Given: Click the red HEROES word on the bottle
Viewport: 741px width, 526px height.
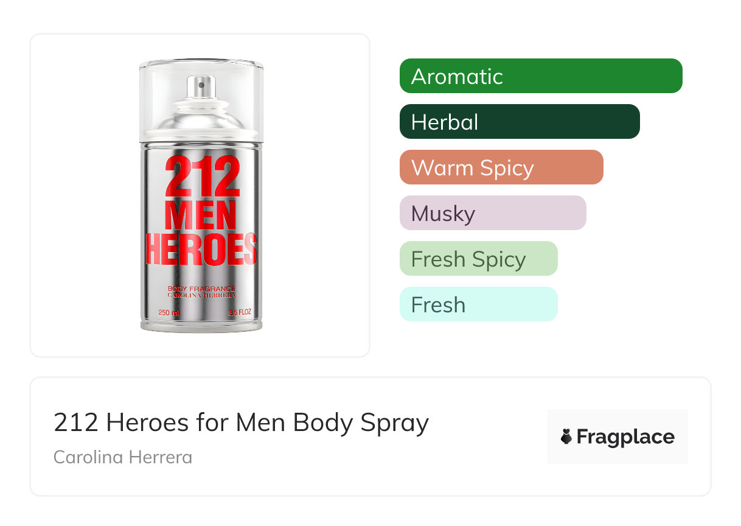Looking at the screenshot, I should click(x=201, y=250).
